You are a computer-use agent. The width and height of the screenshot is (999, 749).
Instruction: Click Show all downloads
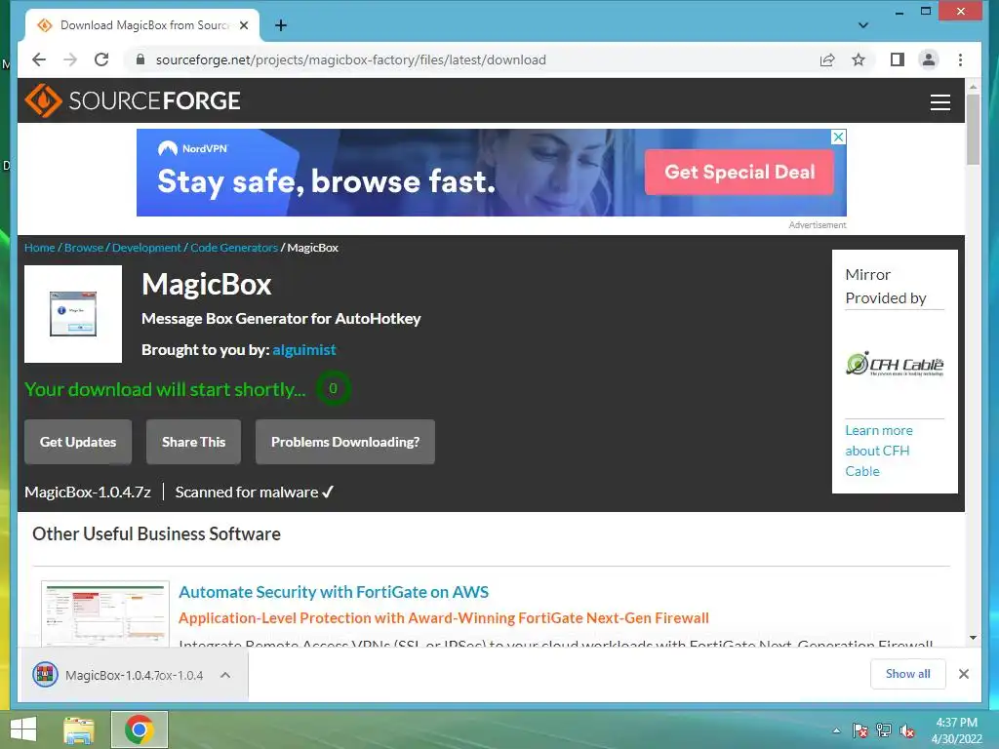[907, 674]
